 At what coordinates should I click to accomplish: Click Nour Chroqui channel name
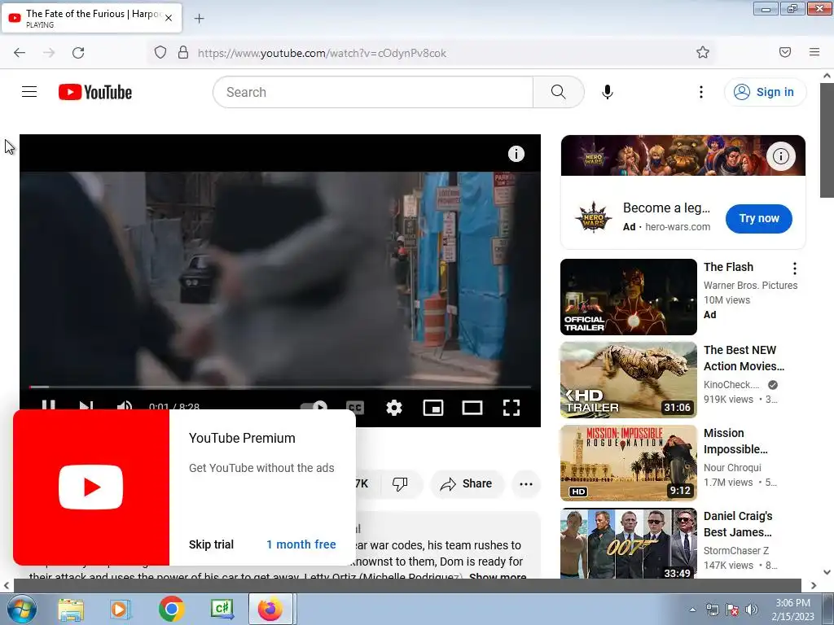point(732,467)
